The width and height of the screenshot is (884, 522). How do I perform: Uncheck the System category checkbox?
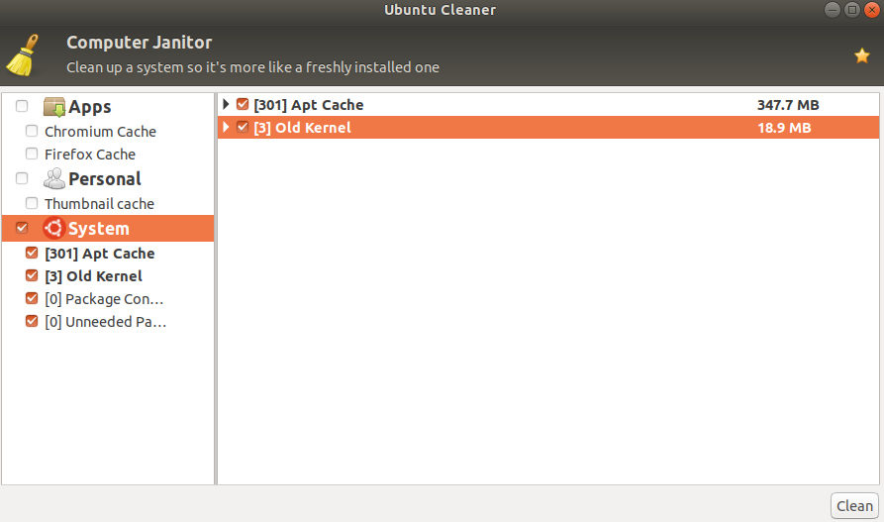point(22,228)
